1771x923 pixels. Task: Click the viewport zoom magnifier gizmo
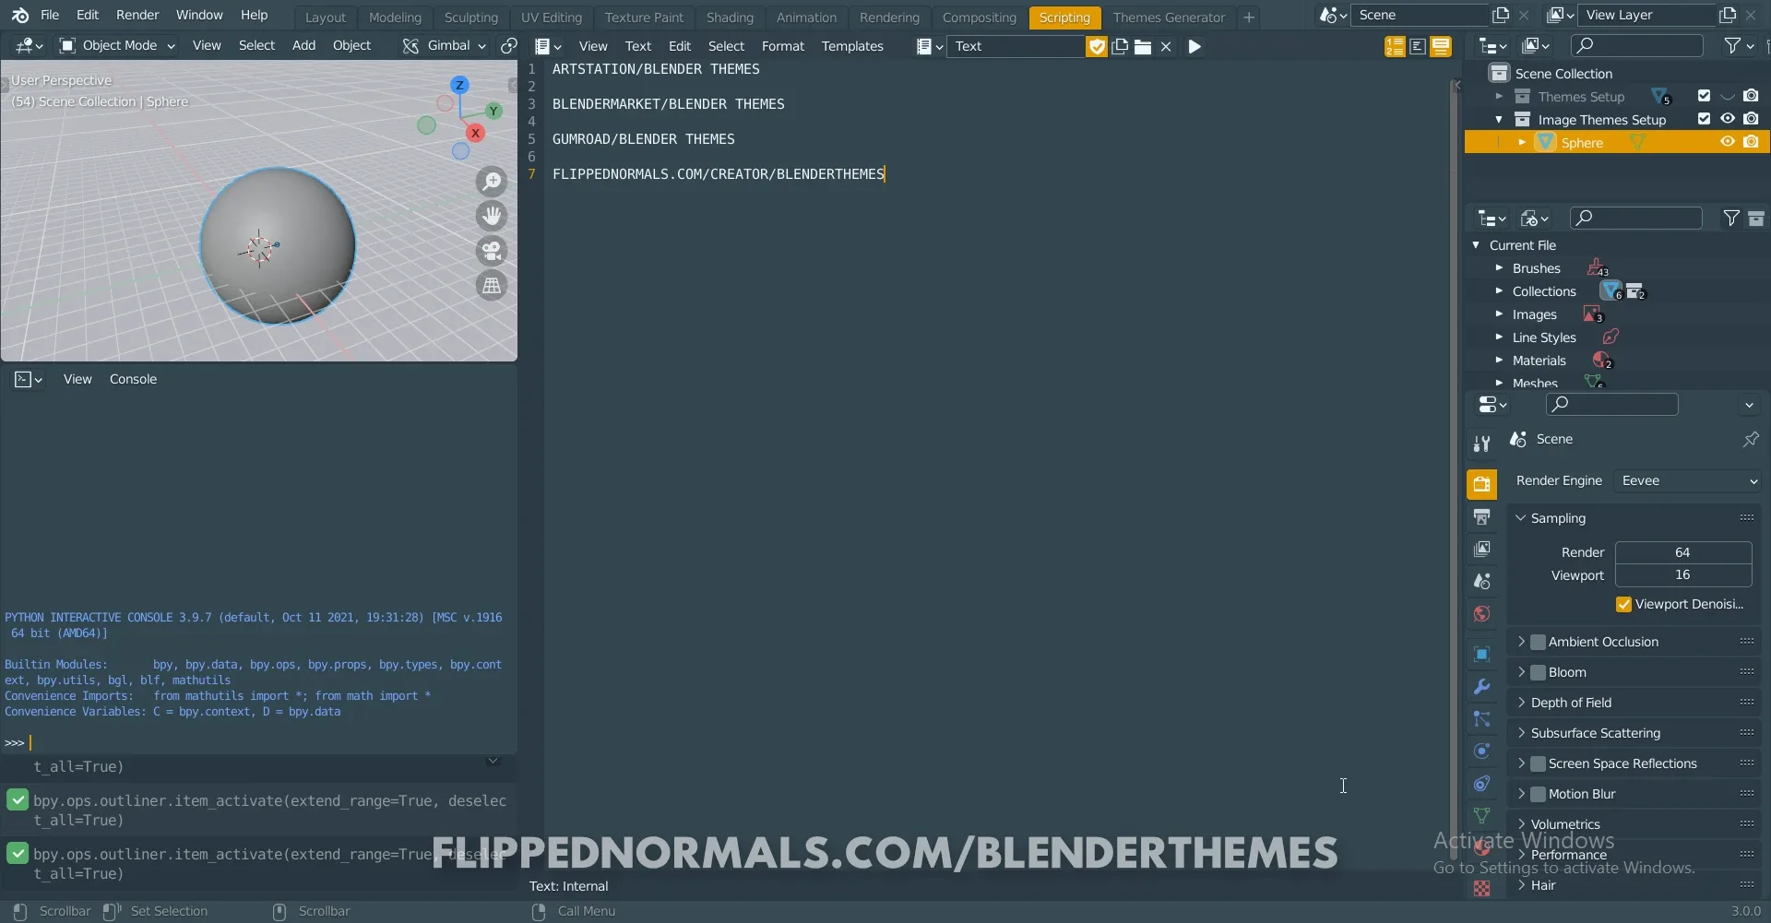[493, 182]
